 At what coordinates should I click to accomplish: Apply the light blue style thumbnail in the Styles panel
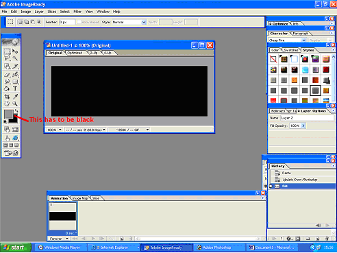tap(305, 70)
